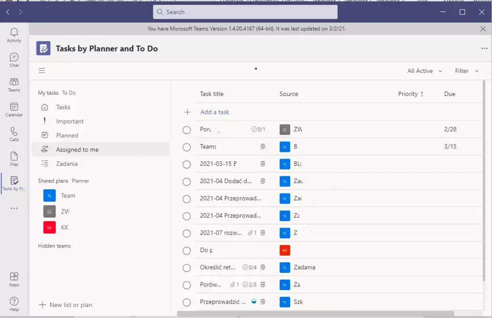Open the All Active dropdown
492x318 pixels.
pos(425,71)
